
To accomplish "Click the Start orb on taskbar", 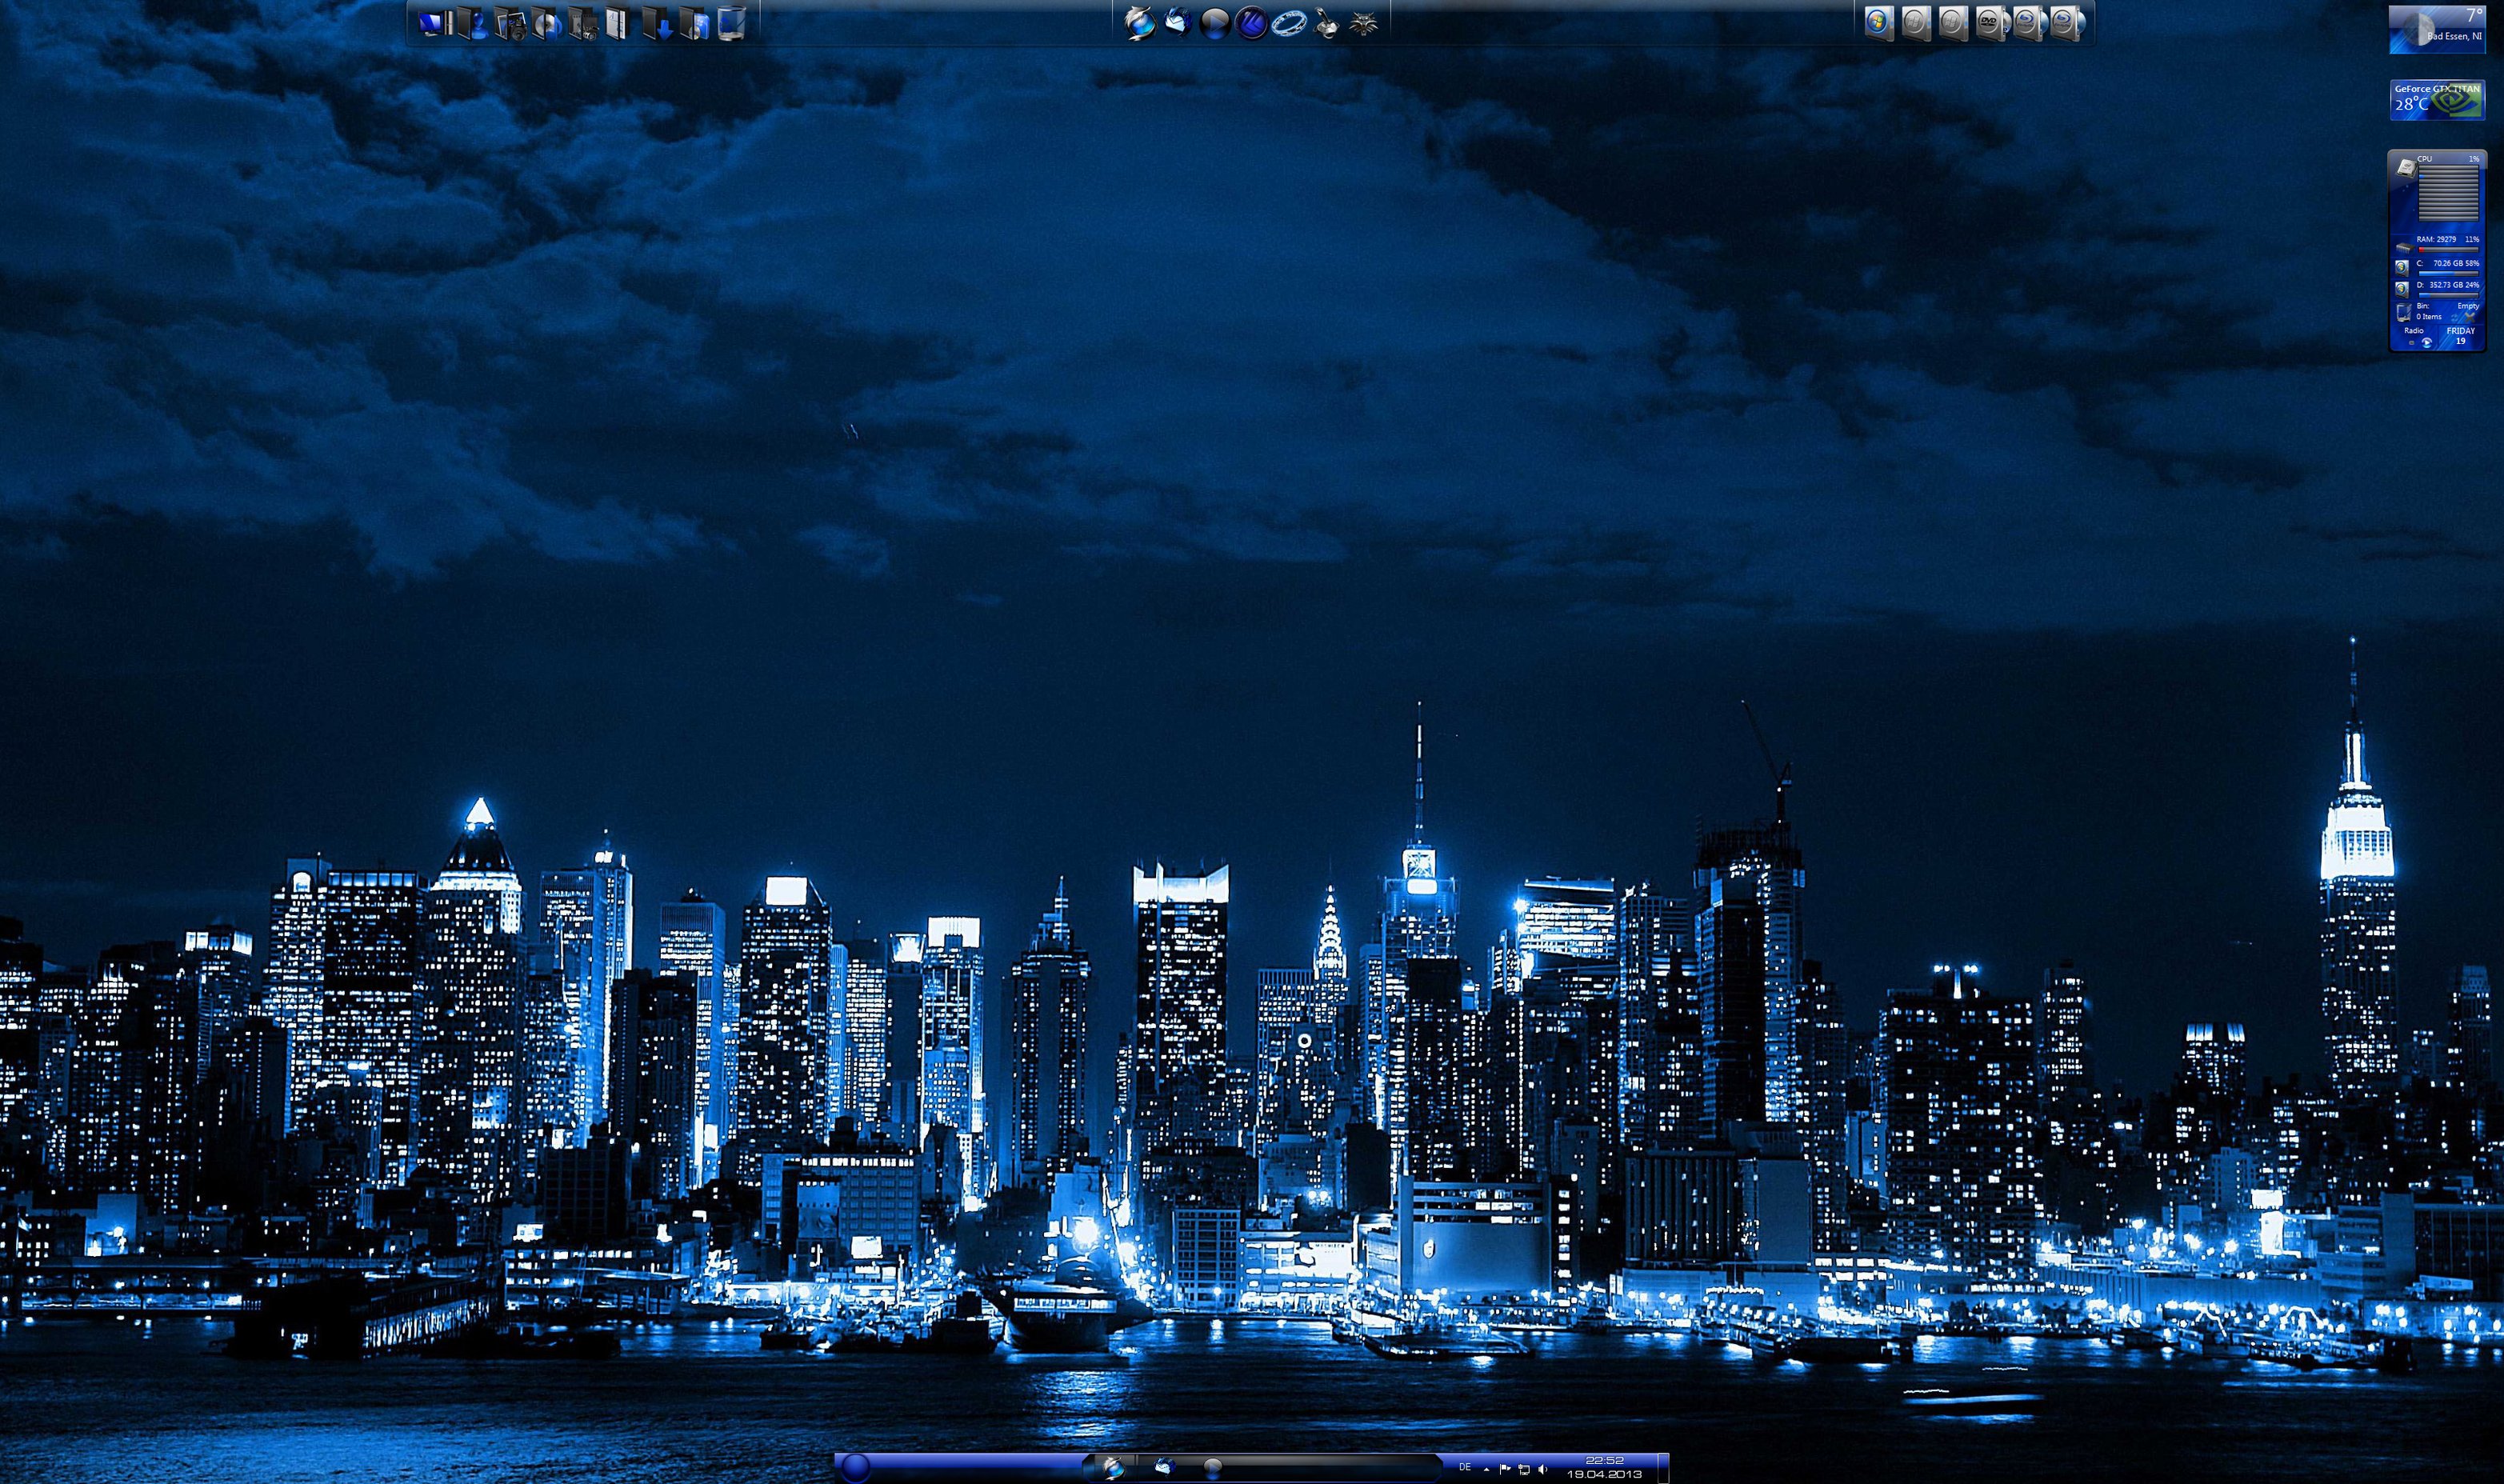I will [856, 1468].
